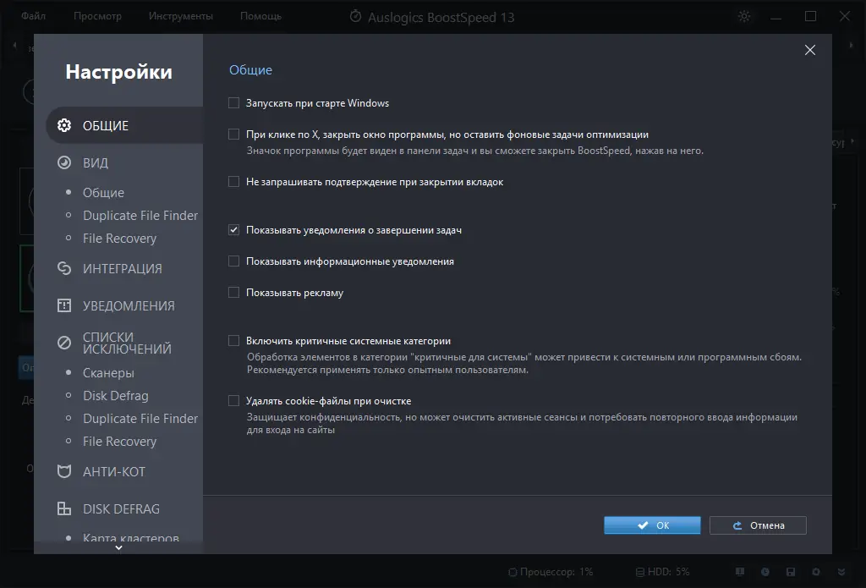Toggle the Показывать рекламу checkbox
The image size is (866, 588).
click(x=234, y=293)
